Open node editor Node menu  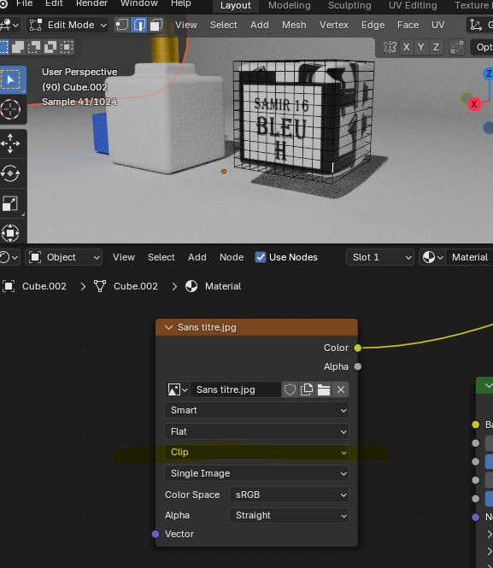(232, 258)
